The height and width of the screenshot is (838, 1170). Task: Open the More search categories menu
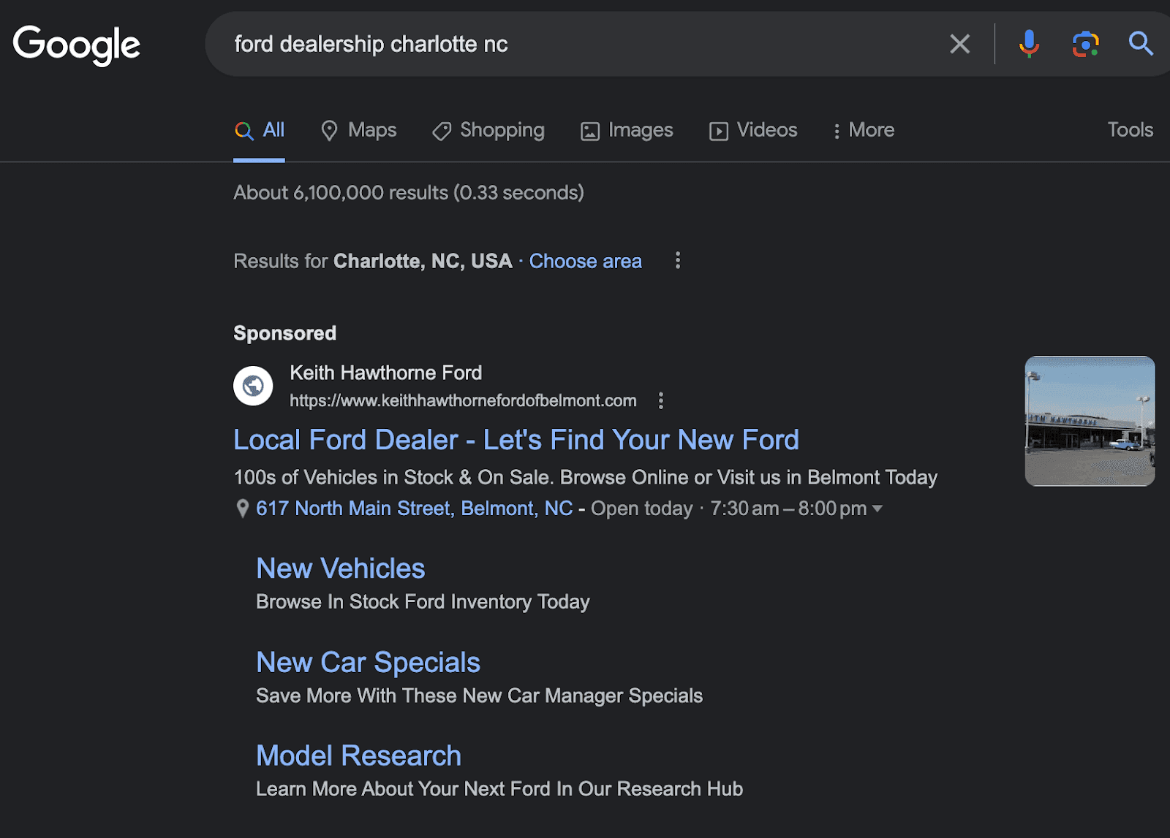click(864, 130)
